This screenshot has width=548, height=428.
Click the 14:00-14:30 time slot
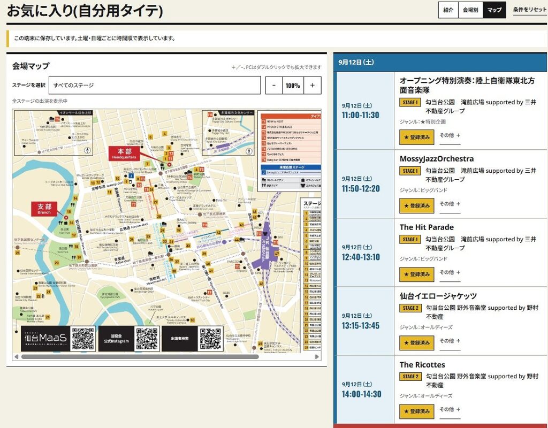[x=361, y=394]
